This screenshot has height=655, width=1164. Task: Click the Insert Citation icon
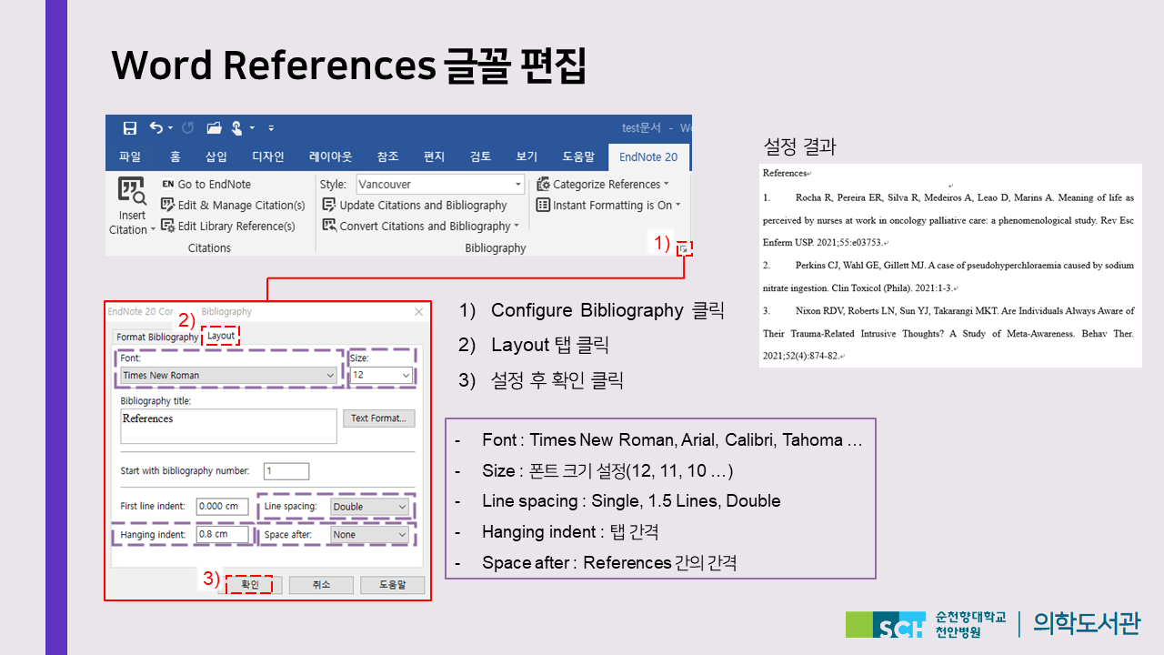132,191
